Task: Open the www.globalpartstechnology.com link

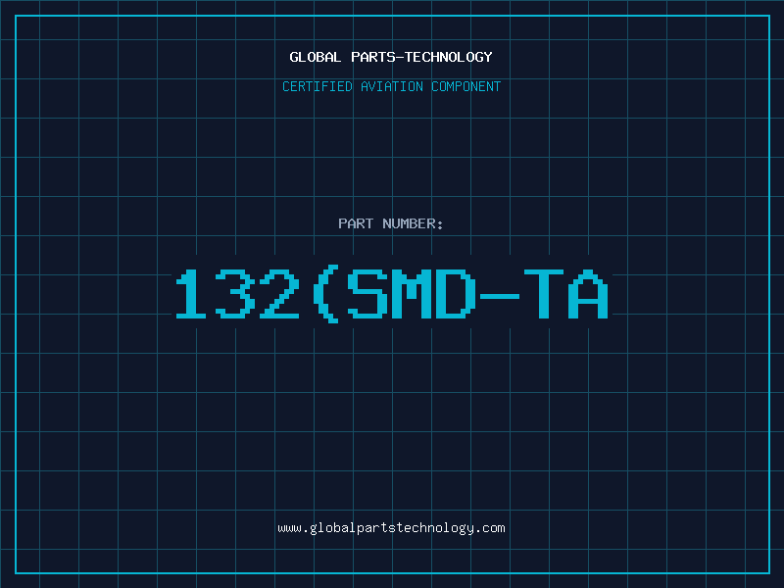Action: 391,528
